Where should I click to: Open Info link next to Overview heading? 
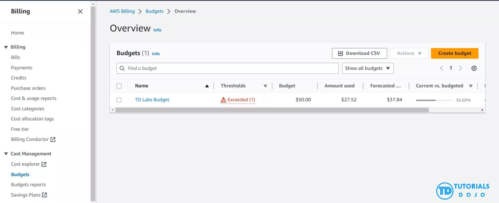coord(157,30)
